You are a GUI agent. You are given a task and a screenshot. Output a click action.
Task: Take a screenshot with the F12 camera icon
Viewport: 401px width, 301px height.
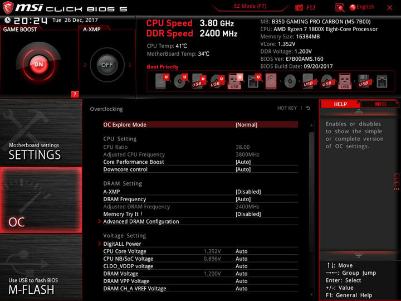coord(299,8)
